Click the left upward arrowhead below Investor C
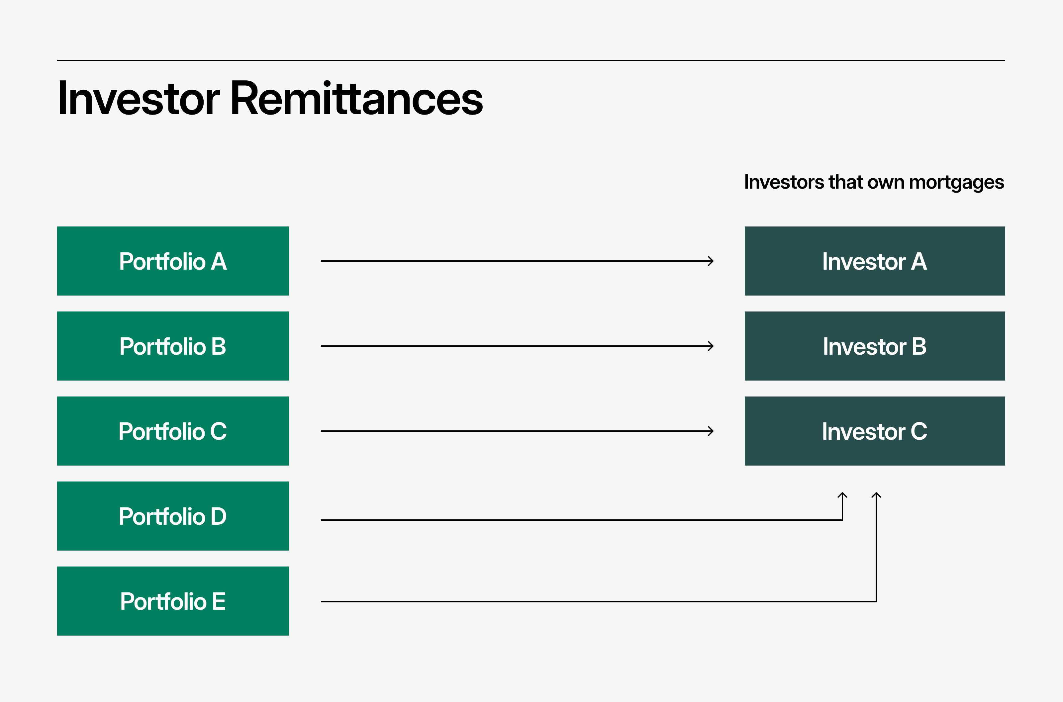Viewport: 1063px width, 702px height. click(x=842, y=495)
